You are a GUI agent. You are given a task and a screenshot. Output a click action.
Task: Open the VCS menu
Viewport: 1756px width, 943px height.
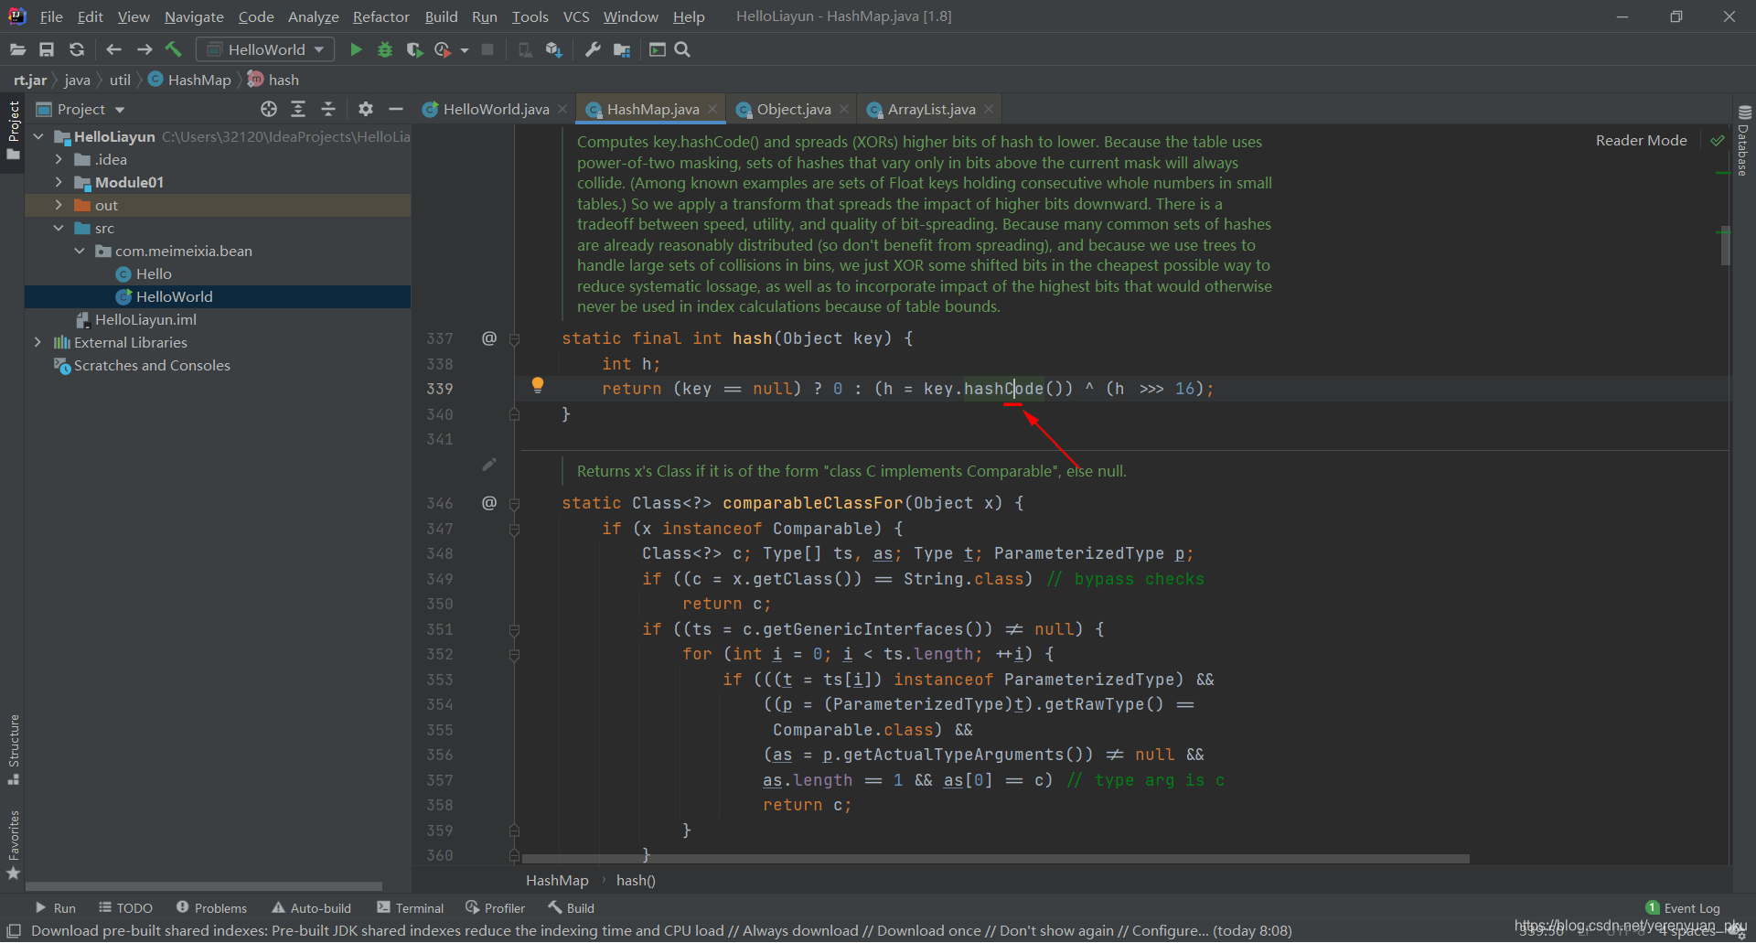click(x=576, y=16)
